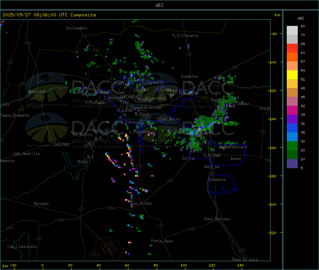Select the yellow 54 dBZ legend swatch

292,75
